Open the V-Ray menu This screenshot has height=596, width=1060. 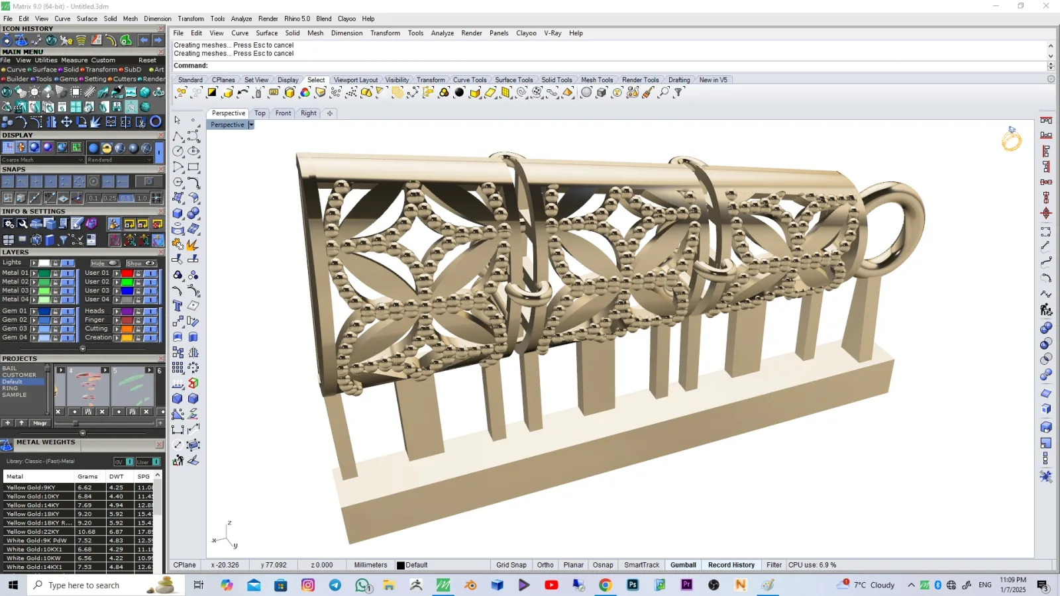click(553, 33)
